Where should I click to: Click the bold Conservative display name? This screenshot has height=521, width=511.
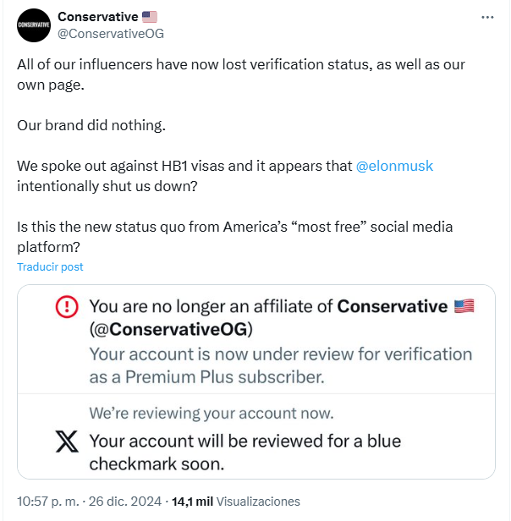[x=96, y=17]
